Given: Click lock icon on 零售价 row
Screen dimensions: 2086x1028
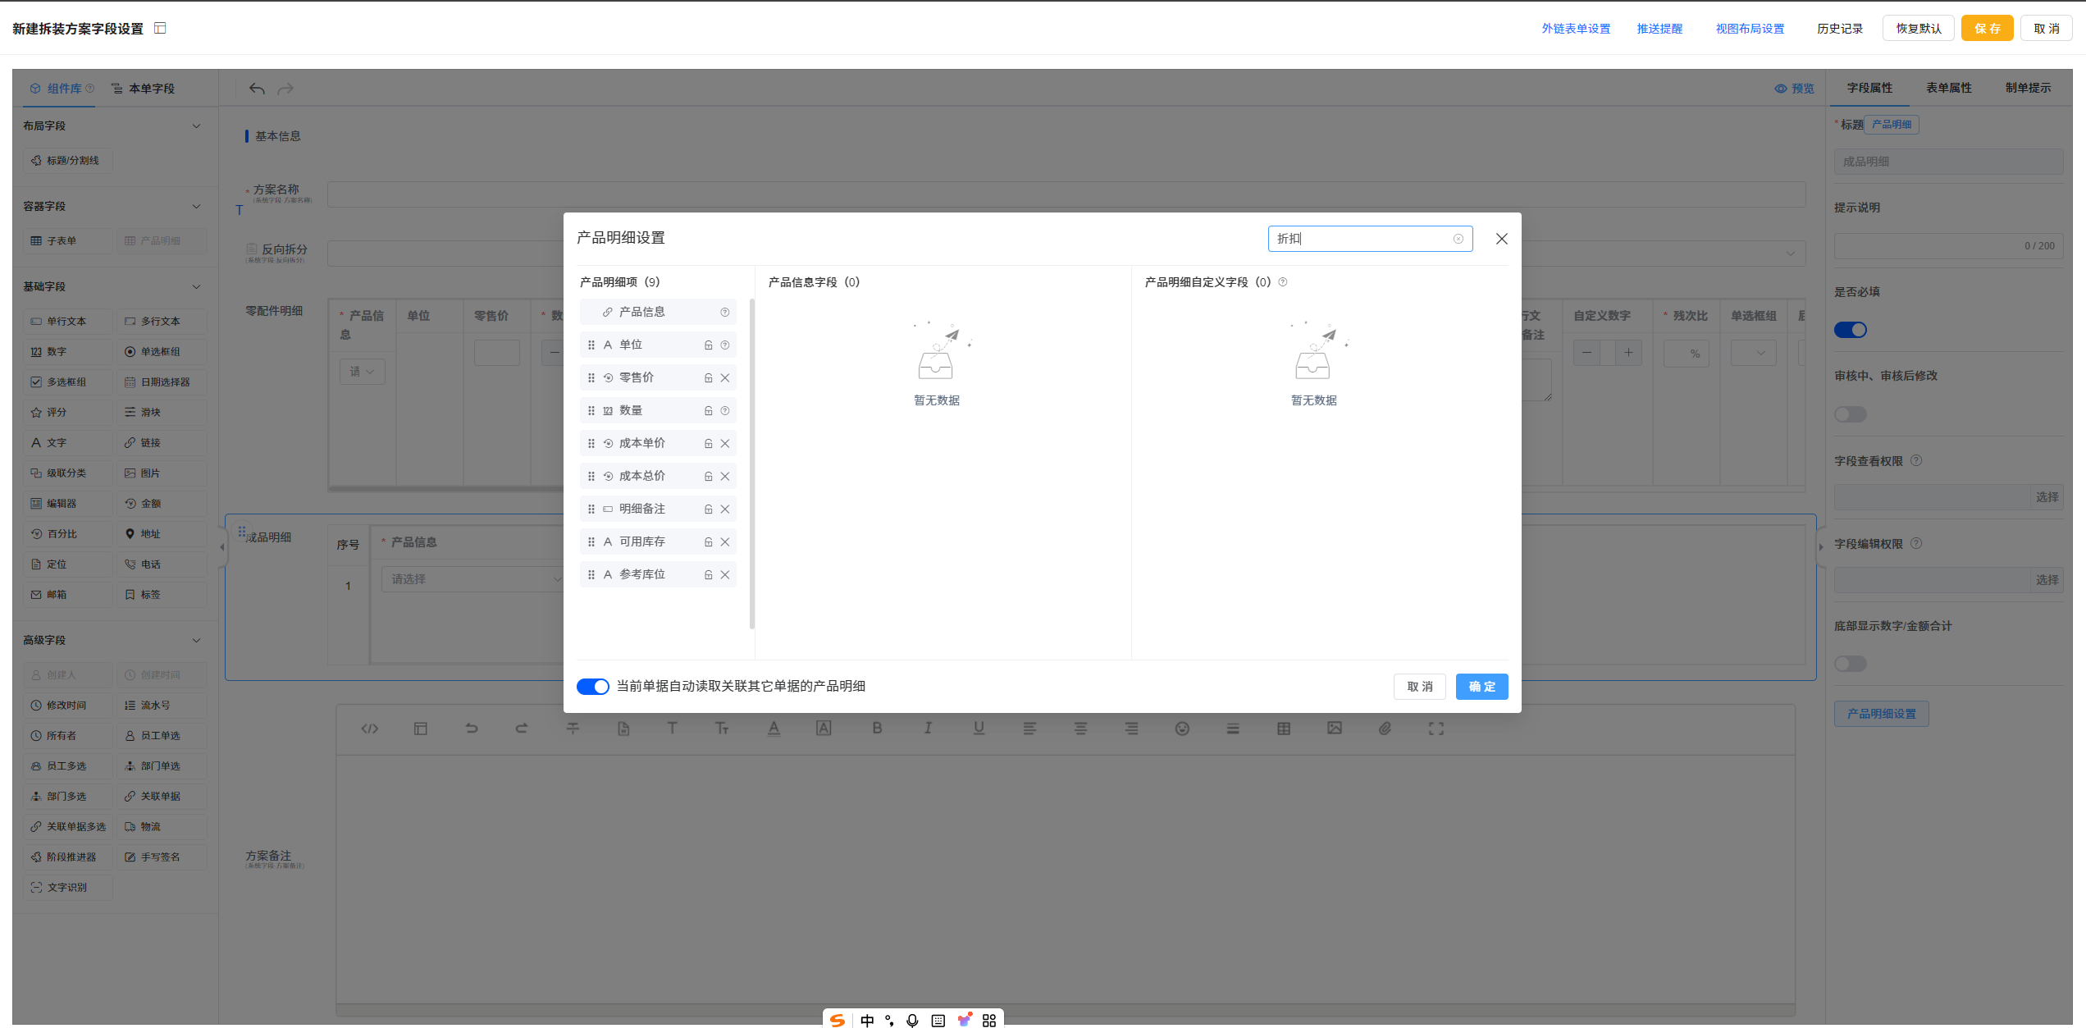Looking at the screenshot, I should pos(708,378).
